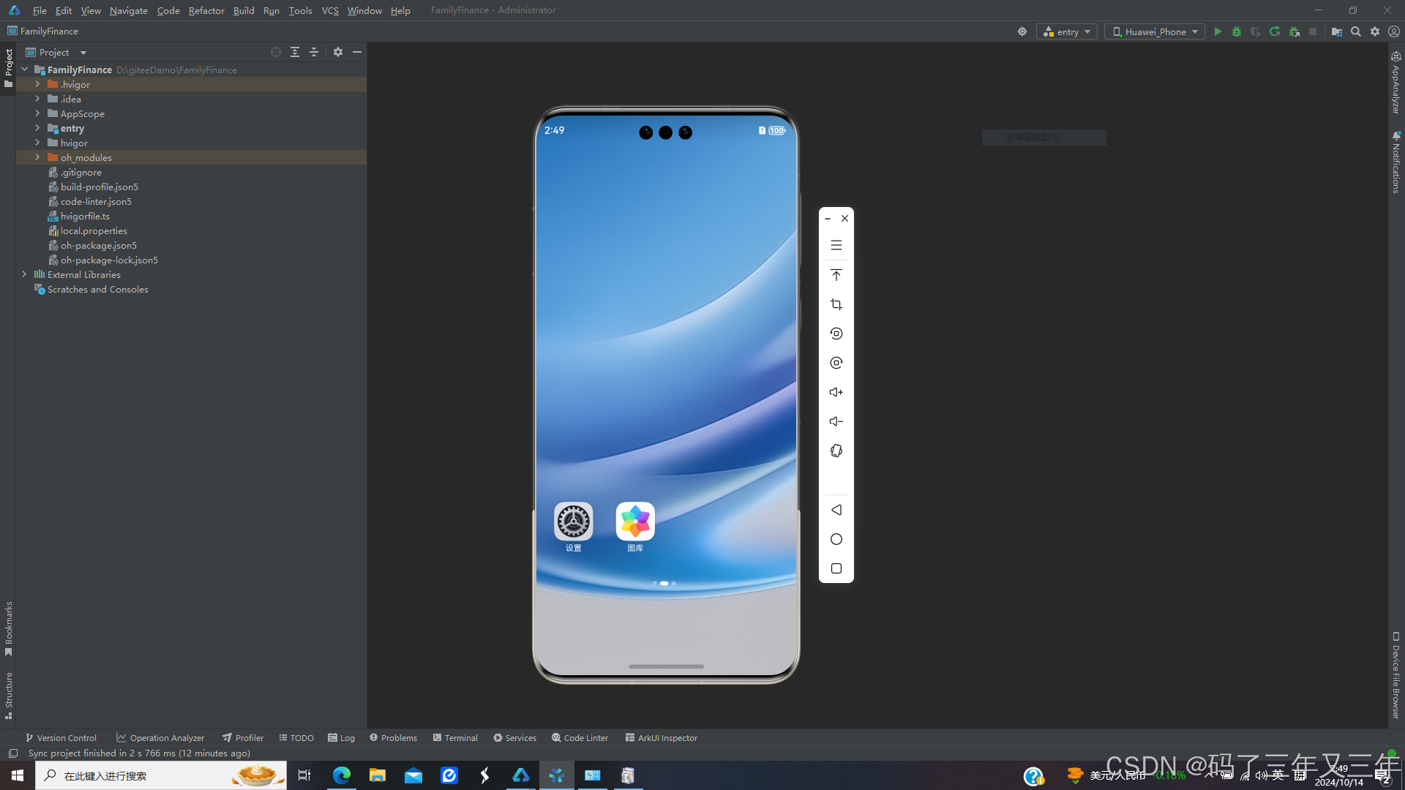Open the Gallery app on the emulator

(x=635, y=522)
